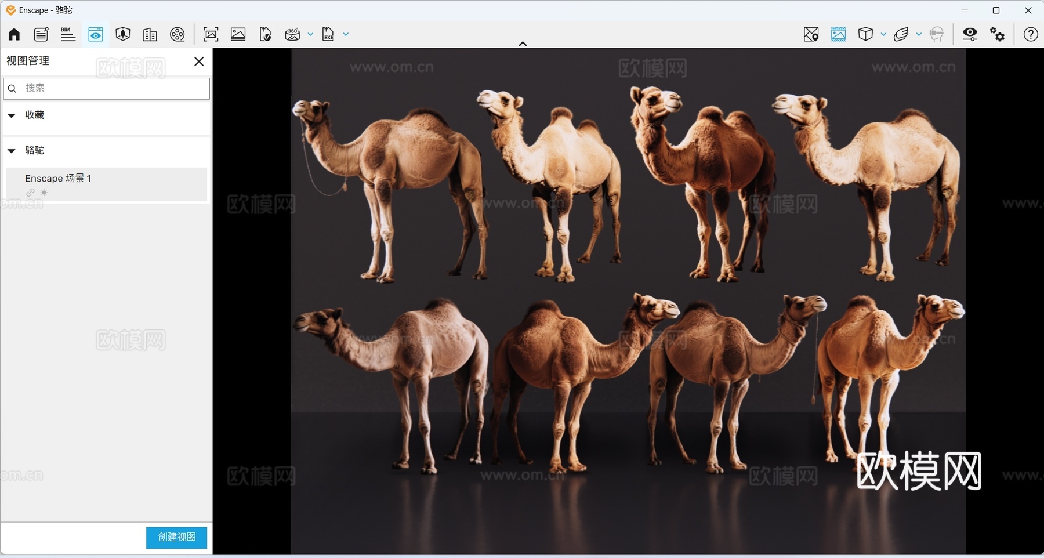Export the video file with checkmark icon
Image resolution: width=1044 pixels, height=558 pixels.
[x=265, y=34]
